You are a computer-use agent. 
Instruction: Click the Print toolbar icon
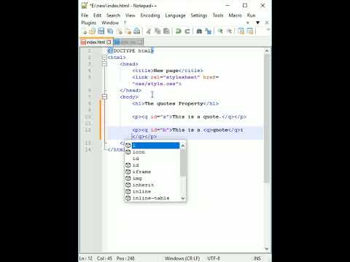[x=137, y=31]
